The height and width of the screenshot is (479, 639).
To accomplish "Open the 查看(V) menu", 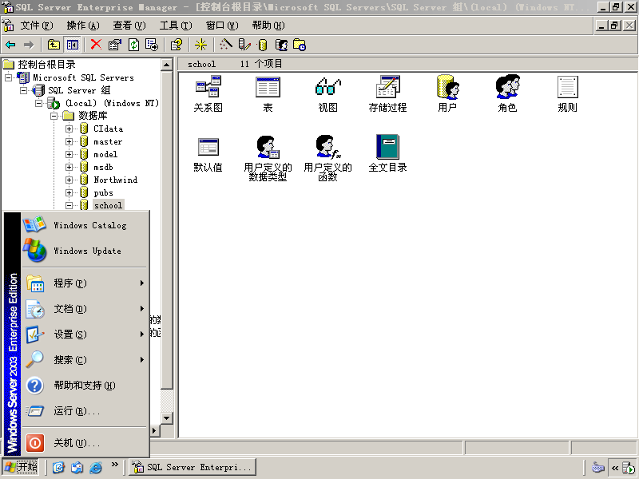I will (x=129, y=26).
